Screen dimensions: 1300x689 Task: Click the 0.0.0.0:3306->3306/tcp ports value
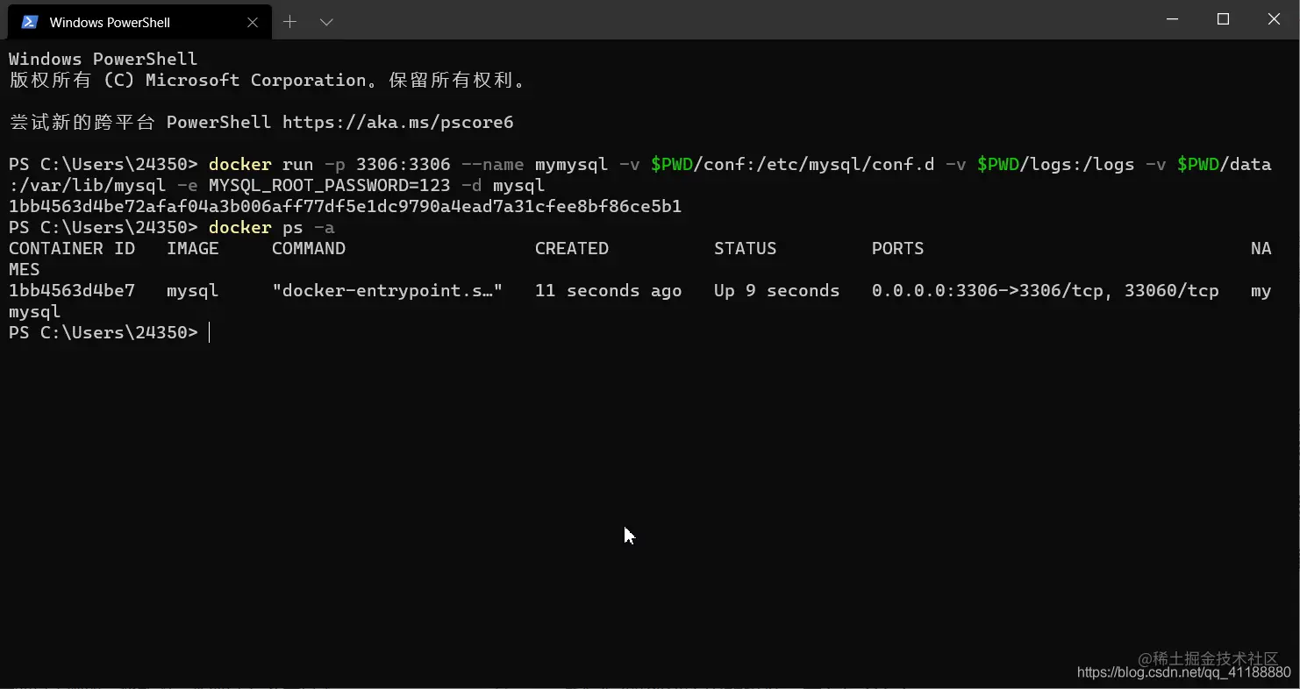click(x=993, y=291)
